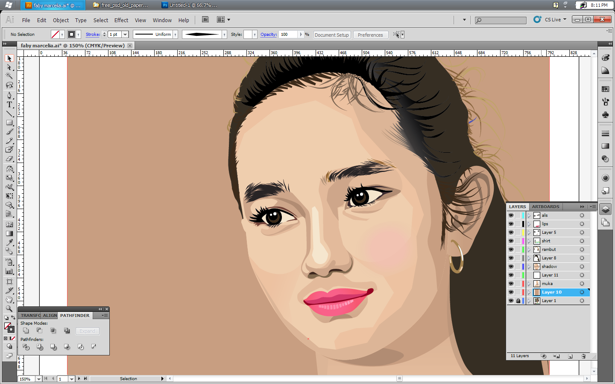Image resolution: width=615 pixels, height=384 pixels.
Task: Open the CS Live menu button
Action: click(x=550, y=20)
